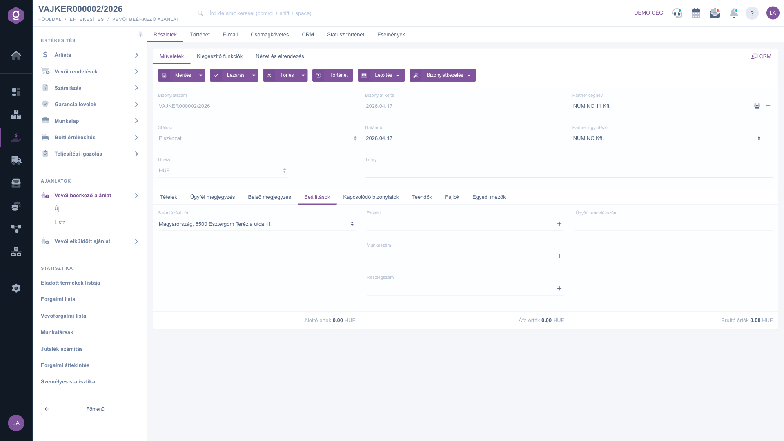
Task: Open the calendar icon in header
Action: click(696, 13)
